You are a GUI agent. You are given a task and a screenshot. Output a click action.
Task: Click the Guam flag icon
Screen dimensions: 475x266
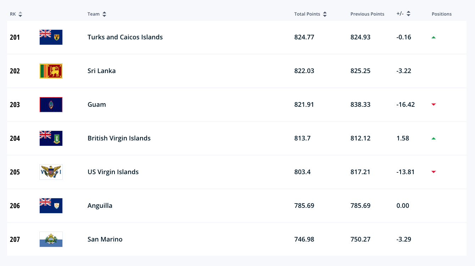pos(51,105)
